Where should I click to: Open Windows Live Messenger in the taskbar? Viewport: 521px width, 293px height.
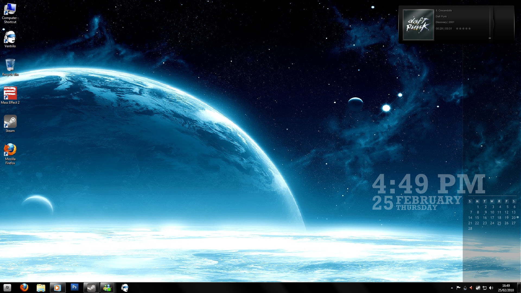coord(107,288)
